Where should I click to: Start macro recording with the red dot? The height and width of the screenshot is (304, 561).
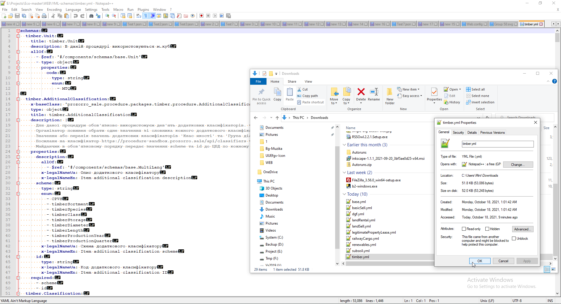tap(201, 16)
